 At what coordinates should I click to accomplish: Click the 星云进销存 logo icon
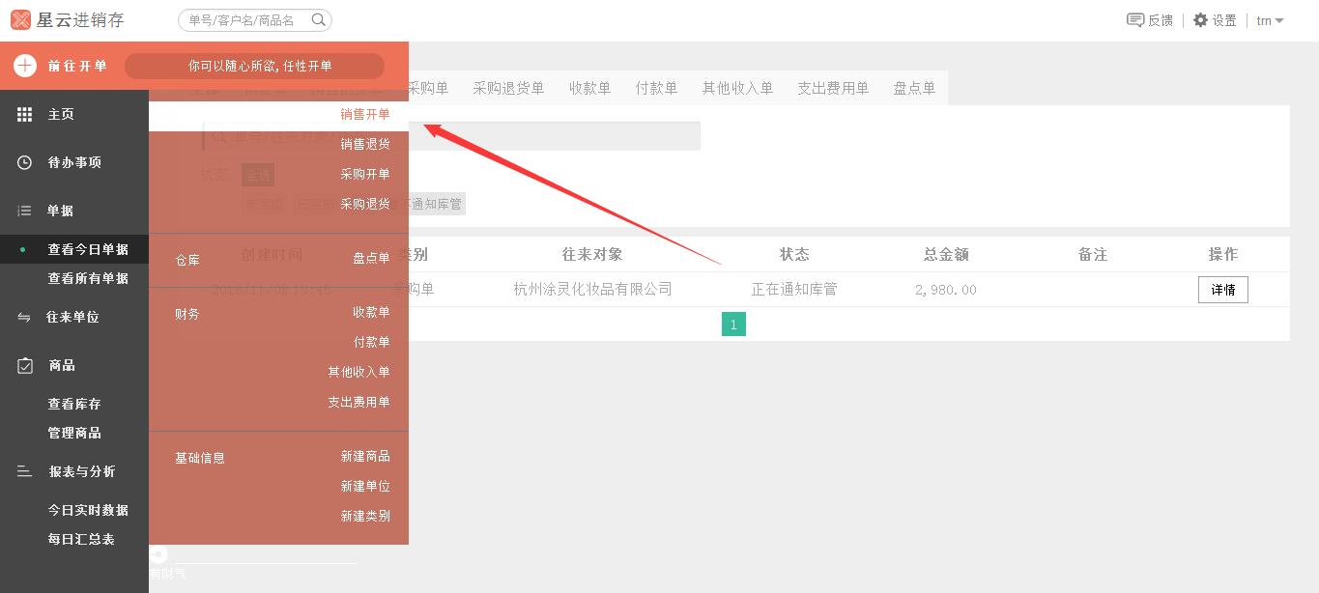20,19
